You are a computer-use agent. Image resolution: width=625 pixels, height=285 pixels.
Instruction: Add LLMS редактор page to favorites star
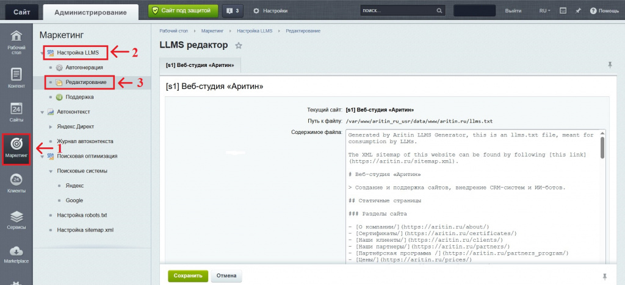coord(239,45)
